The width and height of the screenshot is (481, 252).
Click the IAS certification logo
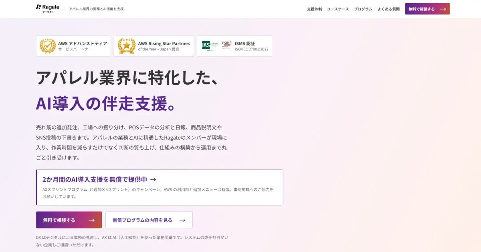click(210, 46)
